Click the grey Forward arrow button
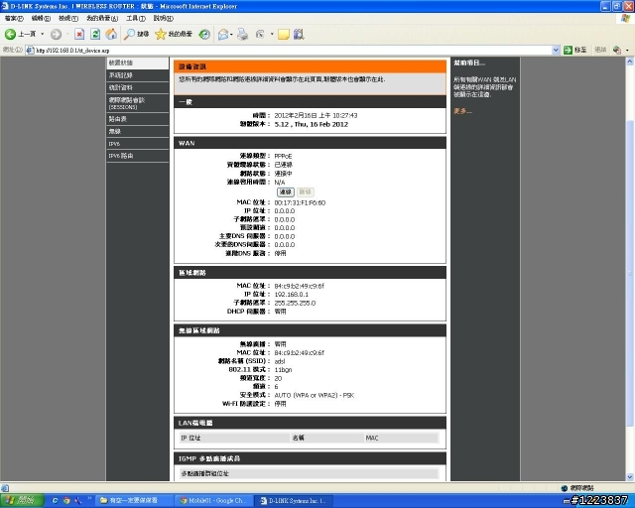Image resolution: width=635 pixels, height=508 pixels. tap(56, 35)
